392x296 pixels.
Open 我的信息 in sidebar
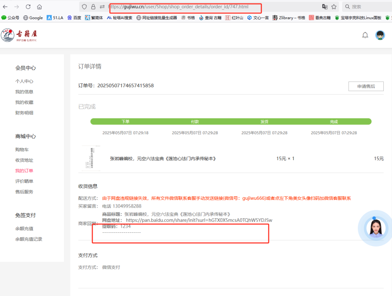coord(24,91)
